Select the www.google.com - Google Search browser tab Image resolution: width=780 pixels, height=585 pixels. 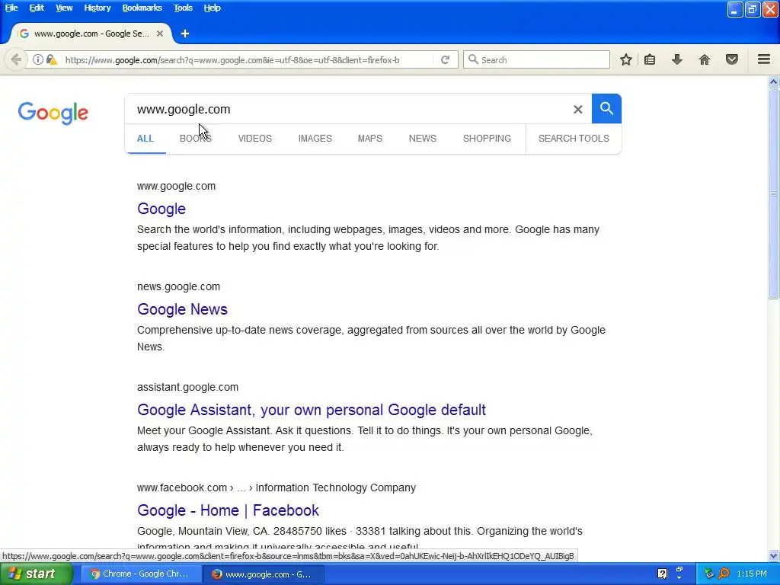(91, 34)
